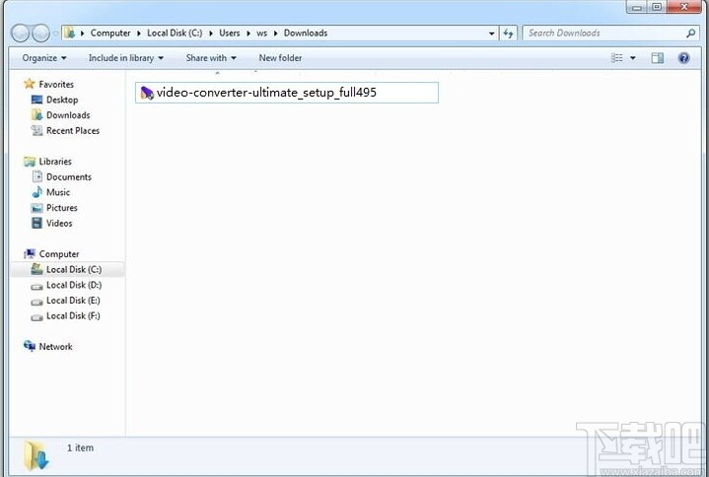The image size is (709, 477).
Task: Click the Pictures library icon
Action: [36, 208]
